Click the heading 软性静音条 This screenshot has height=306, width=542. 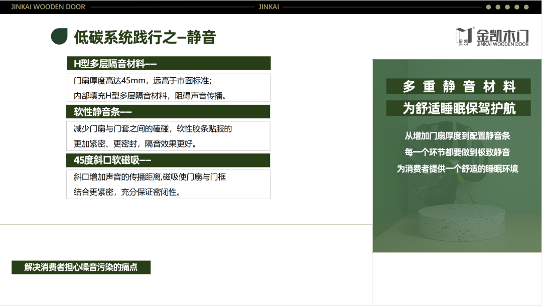168,112
